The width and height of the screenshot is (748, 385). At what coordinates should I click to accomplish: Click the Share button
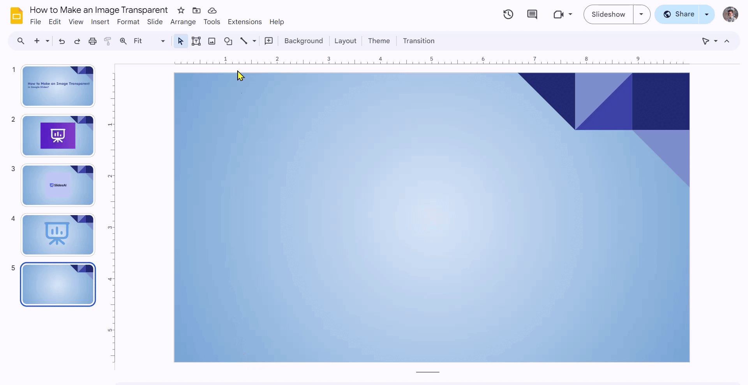(x=678, y=14)
